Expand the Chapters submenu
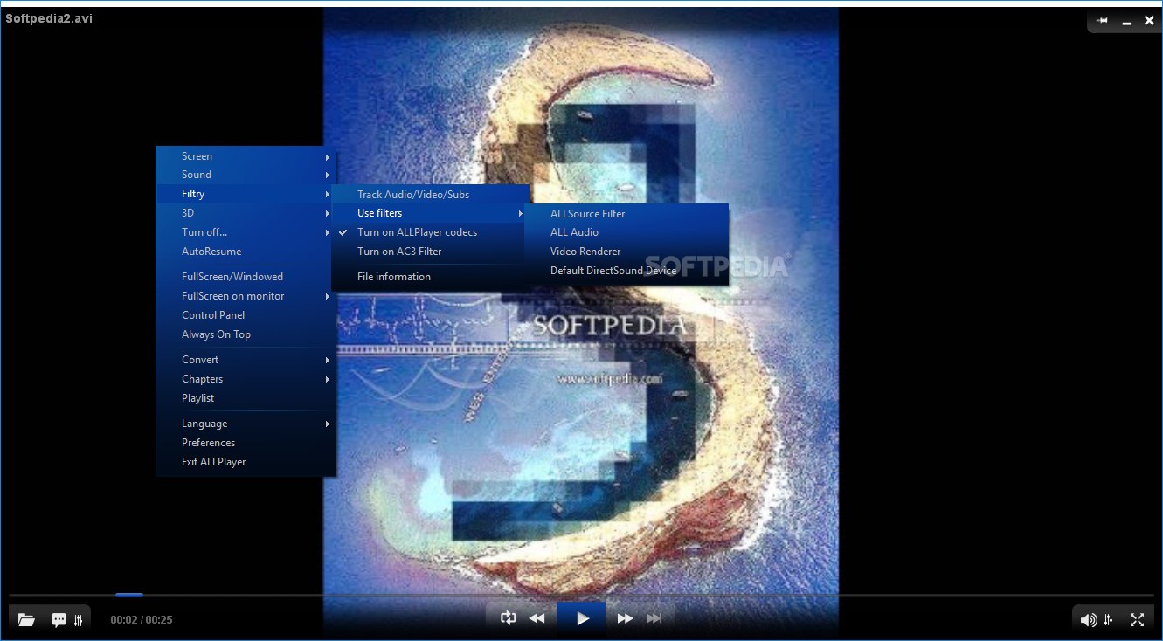Image resolution: width=1163 pixels, height=641 pixels. pyautogui.click(x=246, y=379)
